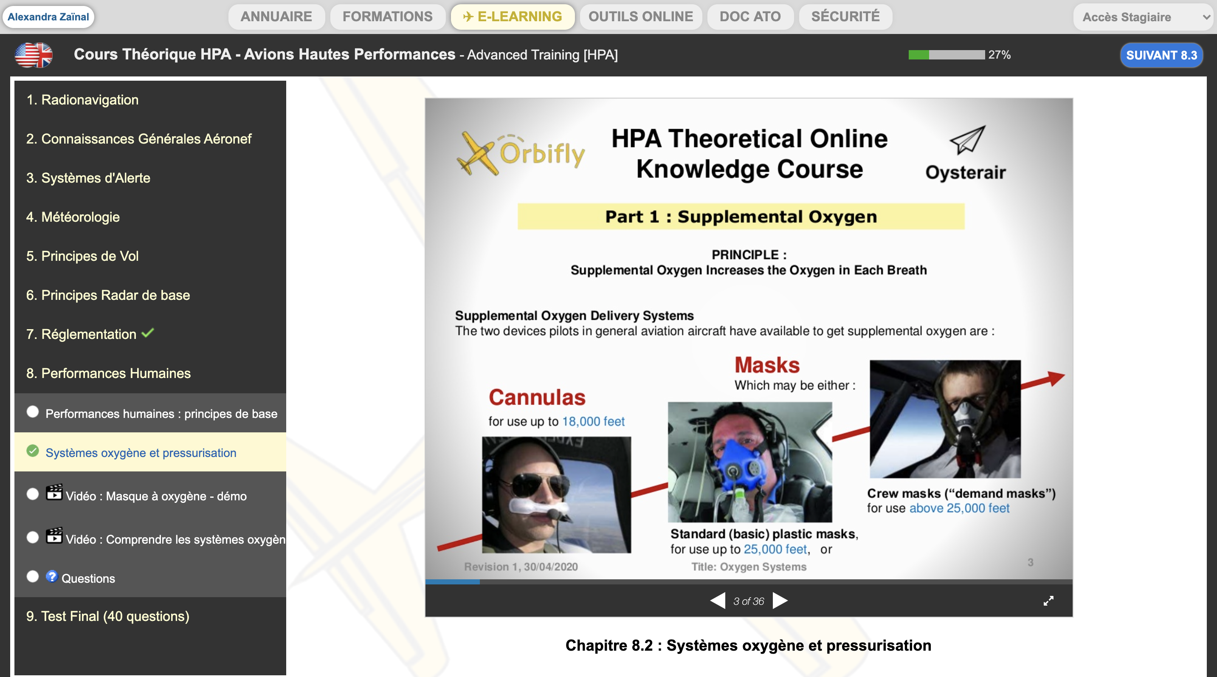Open the OUTILS ONLINE menu tab

coord(640,17)
